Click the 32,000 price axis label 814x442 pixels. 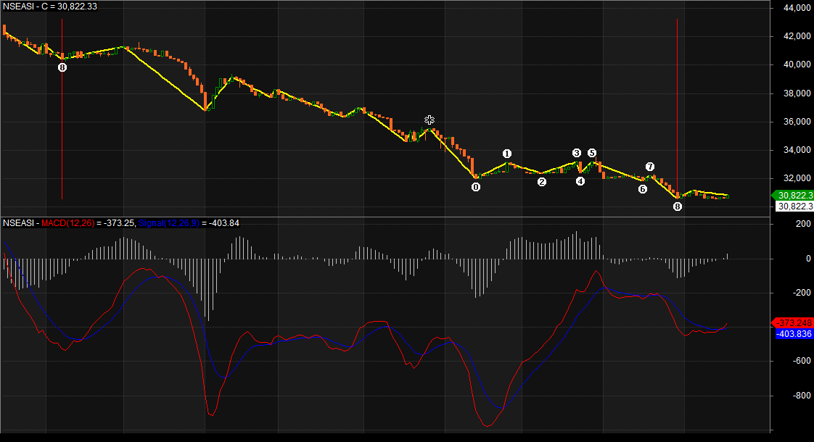[797, 178]
